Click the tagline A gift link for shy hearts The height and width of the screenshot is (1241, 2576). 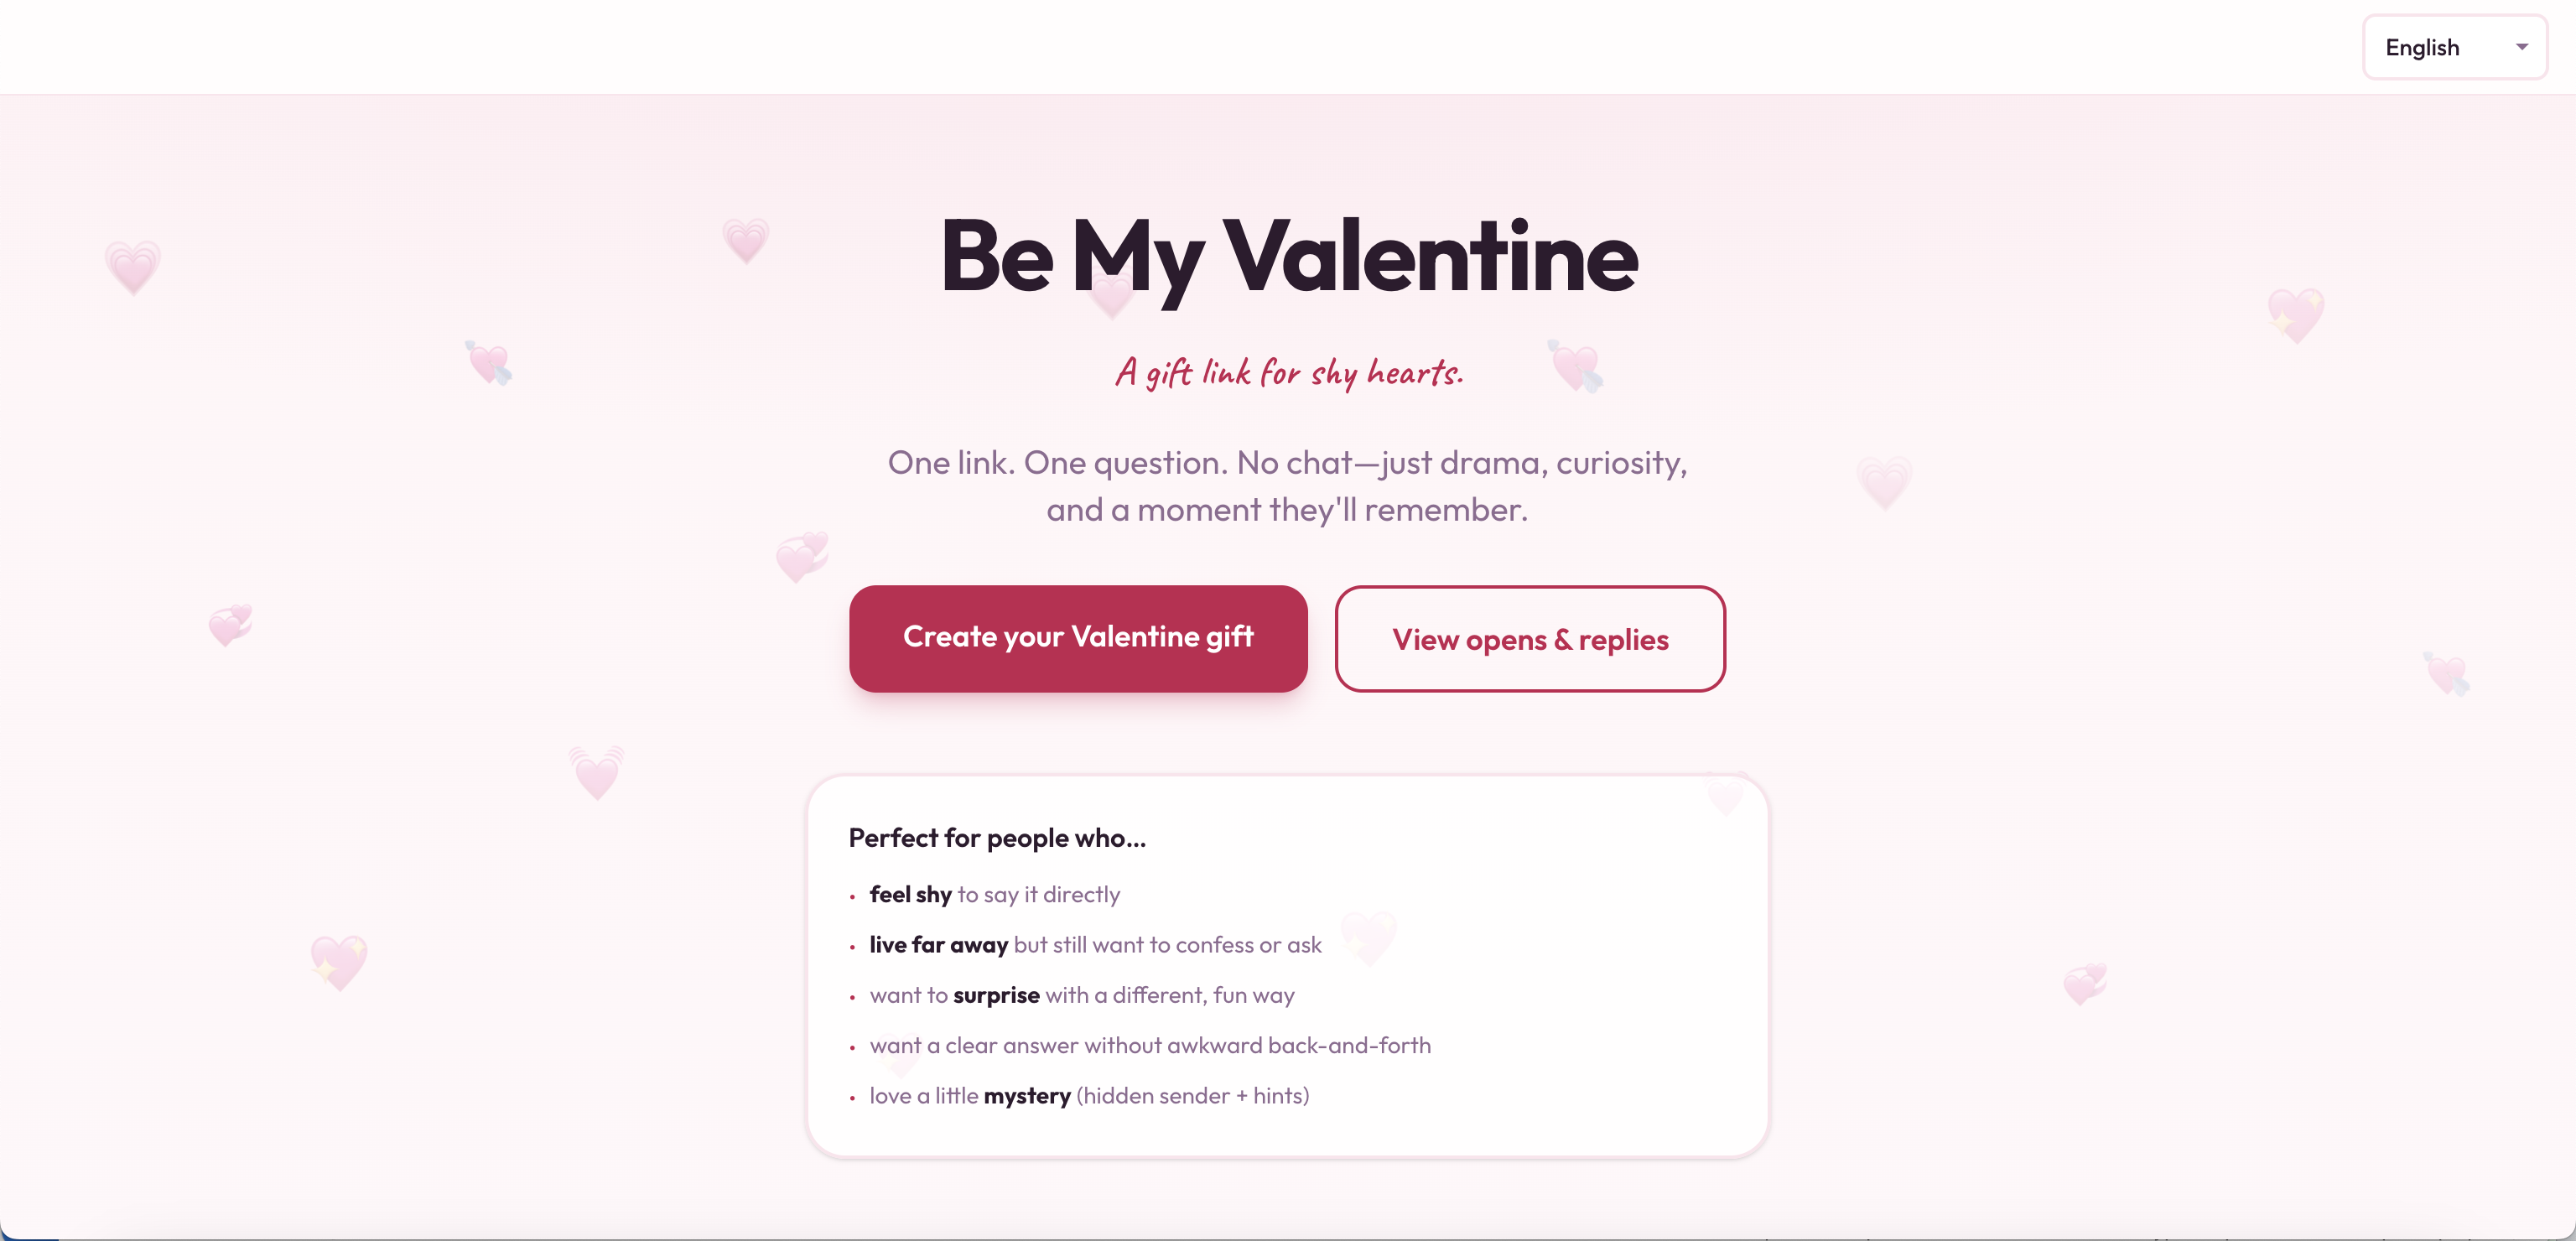pyautogui.click(x=1289, y=374)
